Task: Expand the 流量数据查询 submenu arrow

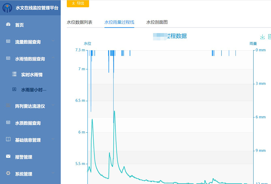Action: click(53, 41)
